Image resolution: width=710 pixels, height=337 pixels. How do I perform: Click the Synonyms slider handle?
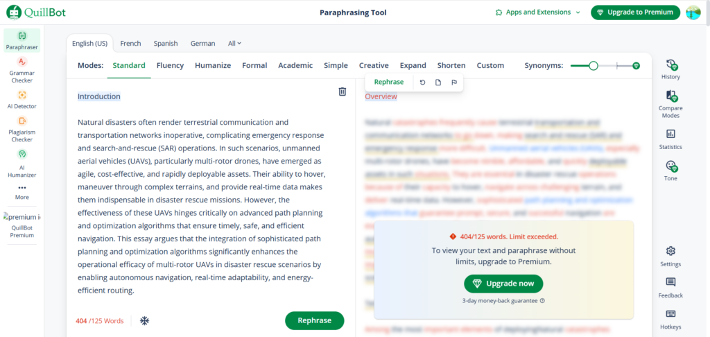(x=594, y=66)
